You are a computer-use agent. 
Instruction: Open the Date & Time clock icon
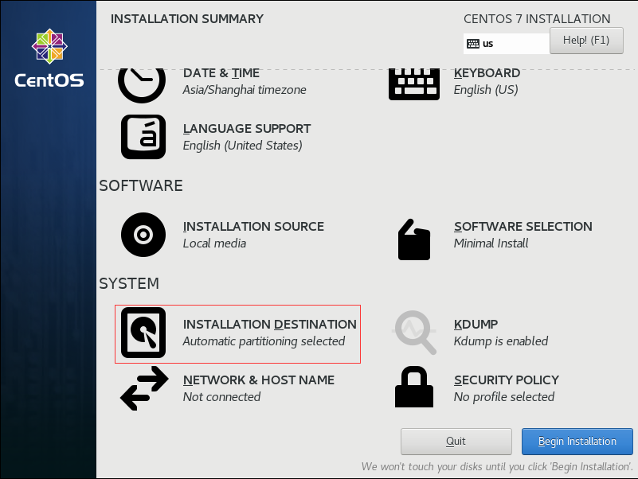click(142, 85)
